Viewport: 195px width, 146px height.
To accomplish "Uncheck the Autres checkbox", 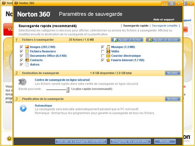I will coord(22,64).
